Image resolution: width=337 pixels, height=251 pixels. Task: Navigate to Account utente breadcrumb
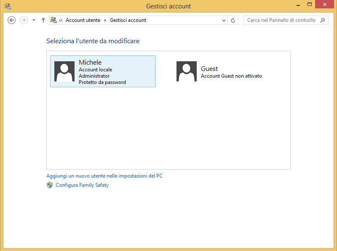coord(83,20)
